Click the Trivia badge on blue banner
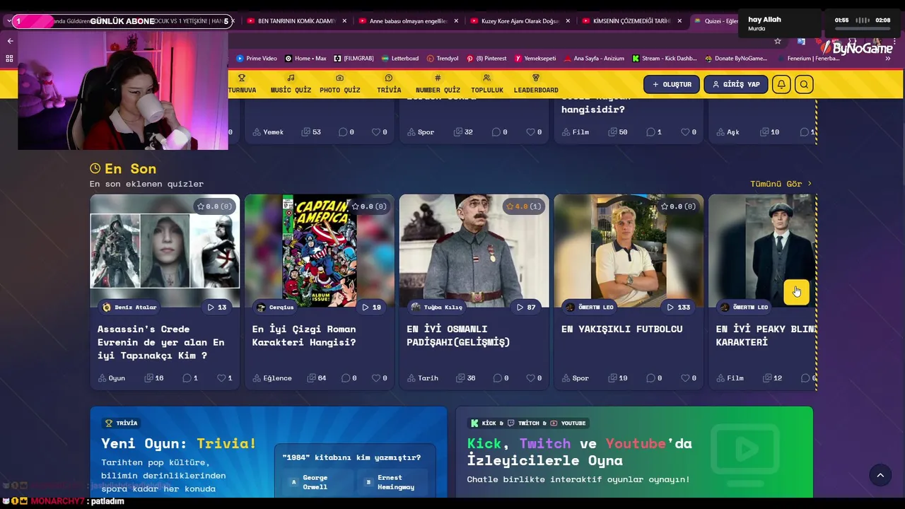Image resolution: width=905 pixels, height=509 pixels. click(122, 423)
